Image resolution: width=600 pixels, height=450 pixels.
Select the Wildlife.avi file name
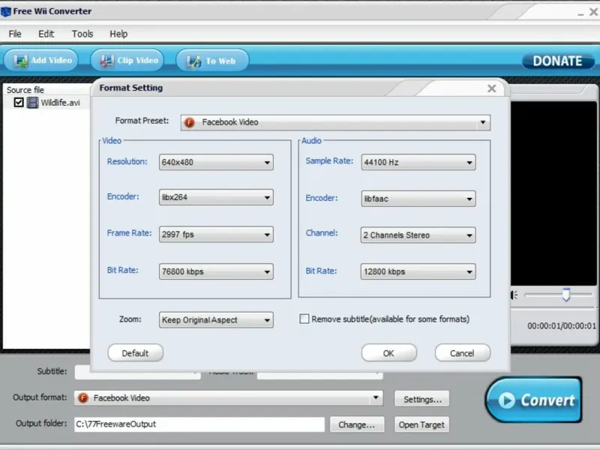coord(61,103)
